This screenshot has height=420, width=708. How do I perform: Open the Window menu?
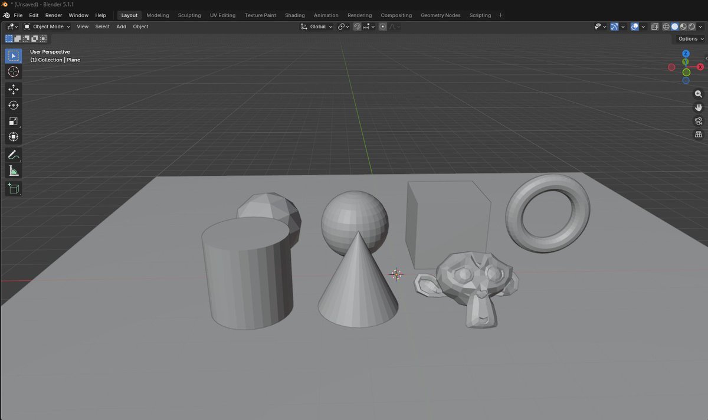click(x=78, y=15)
